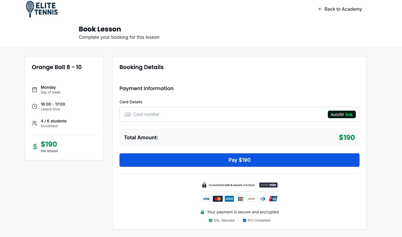This screenshot has height=237, width=402.
Task: Click the Powered by Stripe badge
Action: point(268,185)
